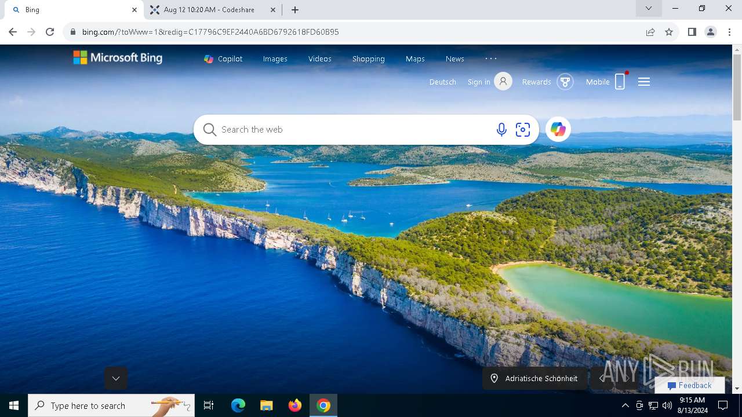View site information lock icon

tap(73, 32)
